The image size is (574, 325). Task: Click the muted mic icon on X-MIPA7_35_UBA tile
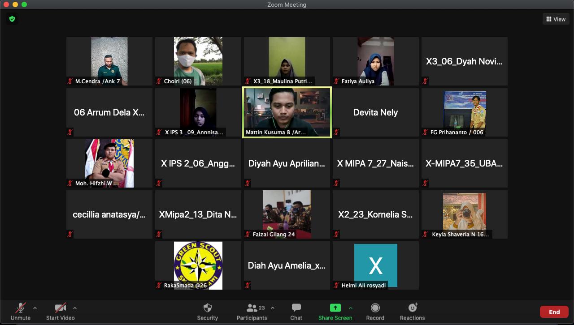(x=425, y=183)
